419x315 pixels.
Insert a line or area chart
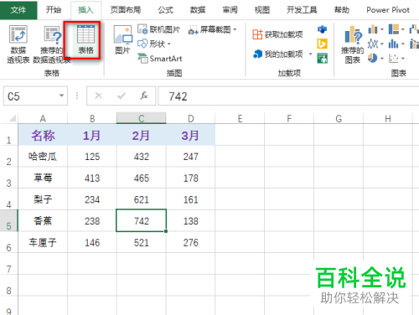click(x=373, y=44)
